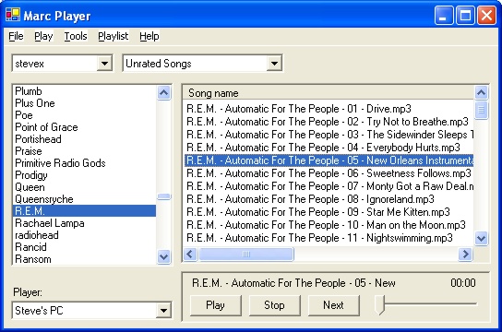This screenshot has width=502, height=332.
Task: Click song list scroll right arrow
Action: [465, 255]
